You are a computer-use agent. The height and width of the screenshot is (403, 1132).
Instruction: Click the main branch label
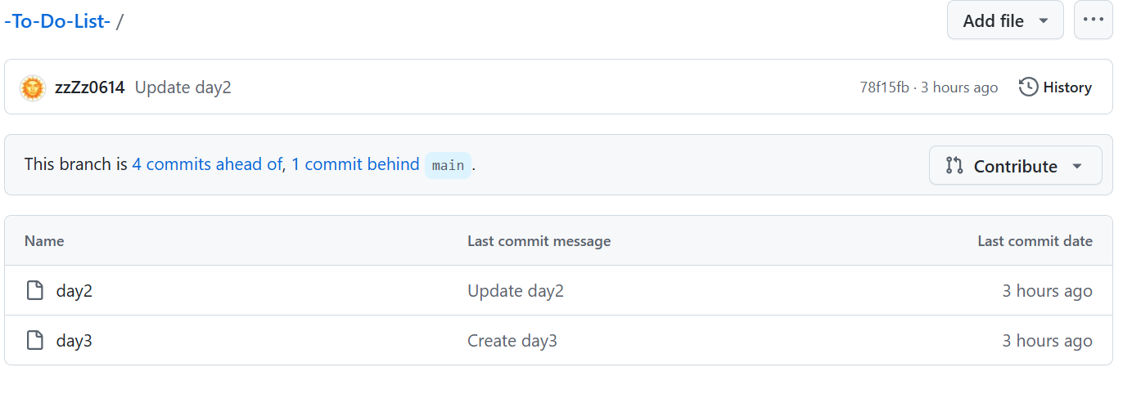[x=448, y=165]
